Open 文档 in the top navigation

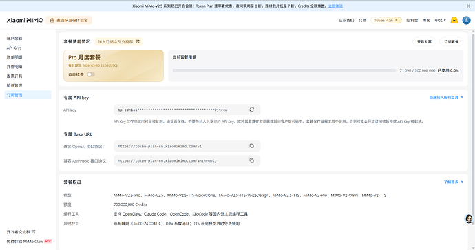point(362,20)
